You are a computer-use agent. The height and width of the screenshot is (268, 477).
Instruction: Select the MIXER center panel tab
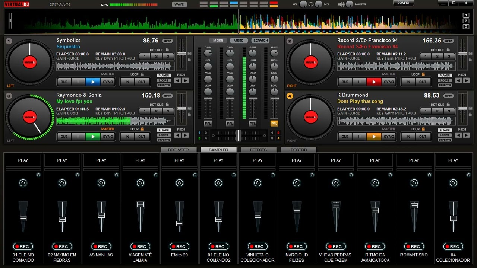(218, 41)
